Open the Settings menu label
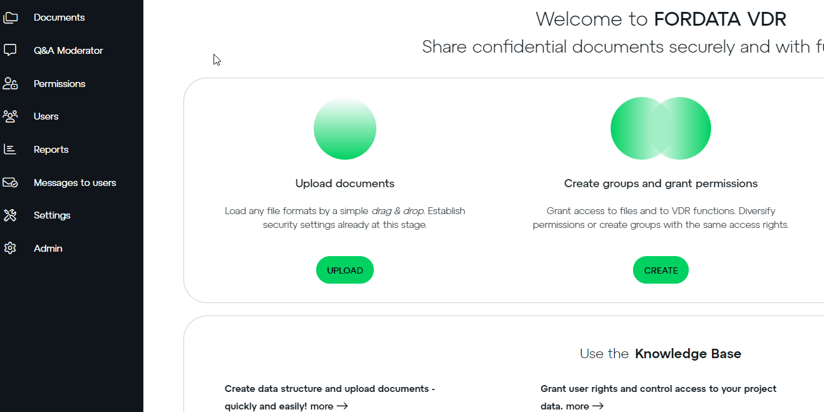824x412 pixels. 52,215
